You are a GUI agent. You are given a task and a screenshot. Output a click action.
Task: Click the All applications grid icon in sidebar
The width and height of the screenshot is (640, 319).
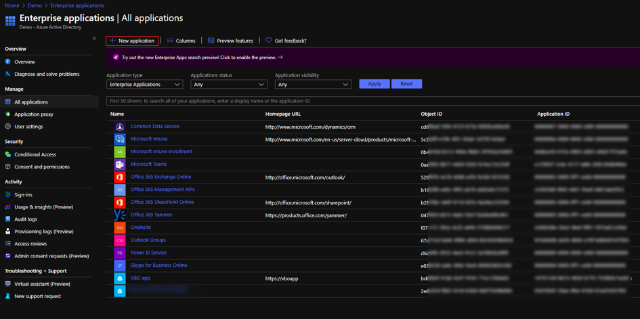[7, 102]
